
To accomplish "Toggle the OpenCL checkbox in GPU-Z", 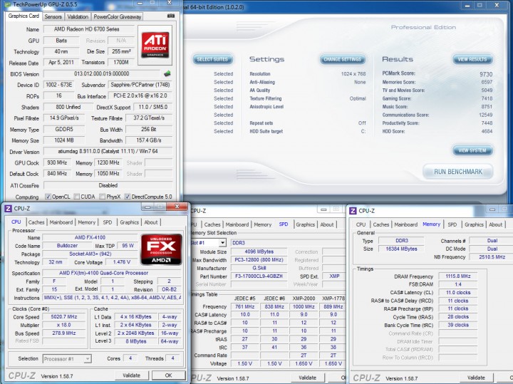I will point(48,197).
